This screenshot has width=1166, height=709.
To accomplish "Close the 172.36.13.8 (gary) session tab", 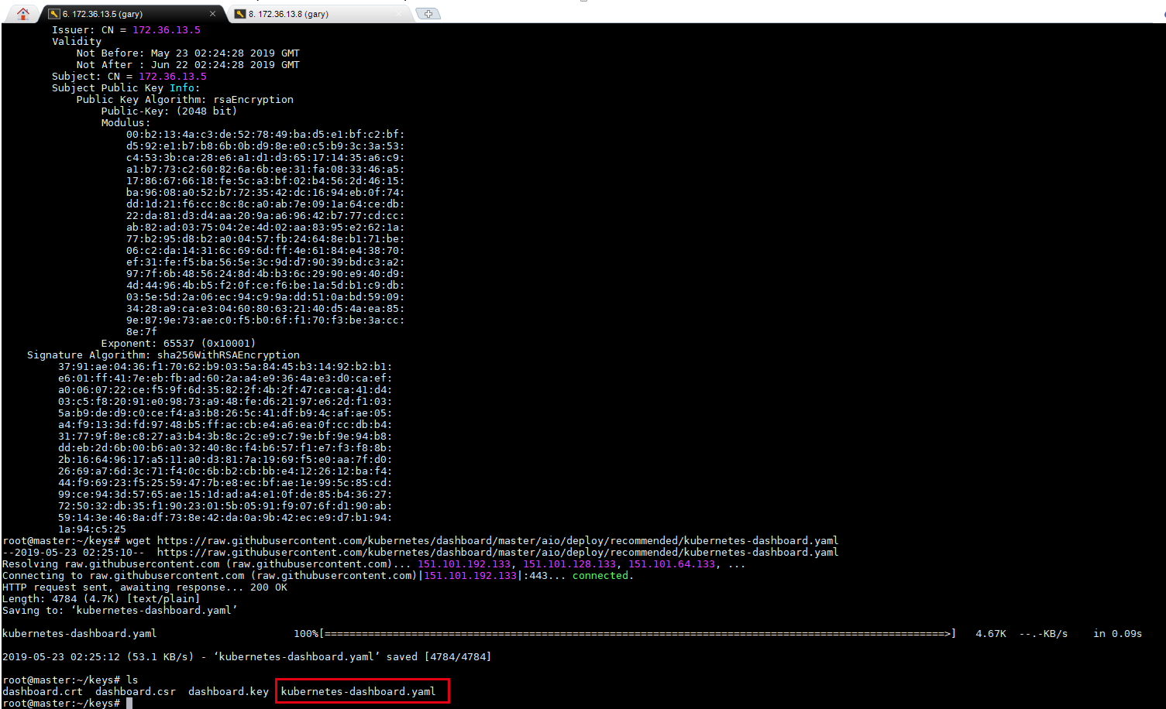I will [400, 14].
